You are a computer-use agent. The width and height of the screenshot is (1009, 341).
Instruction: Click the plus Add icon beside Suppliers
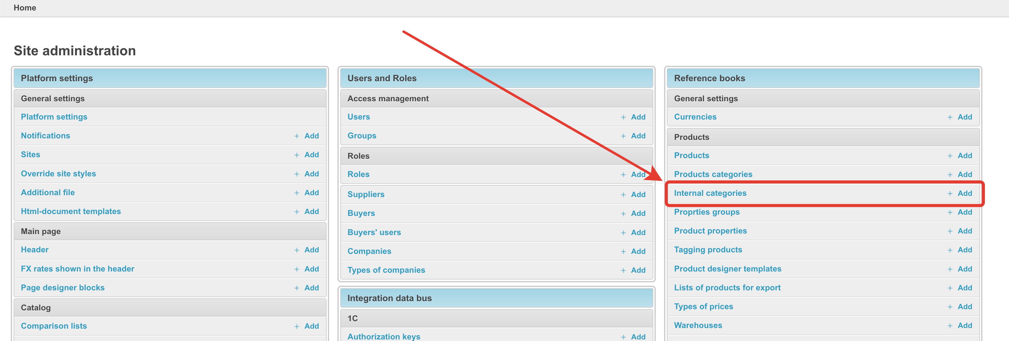(623, 194)
